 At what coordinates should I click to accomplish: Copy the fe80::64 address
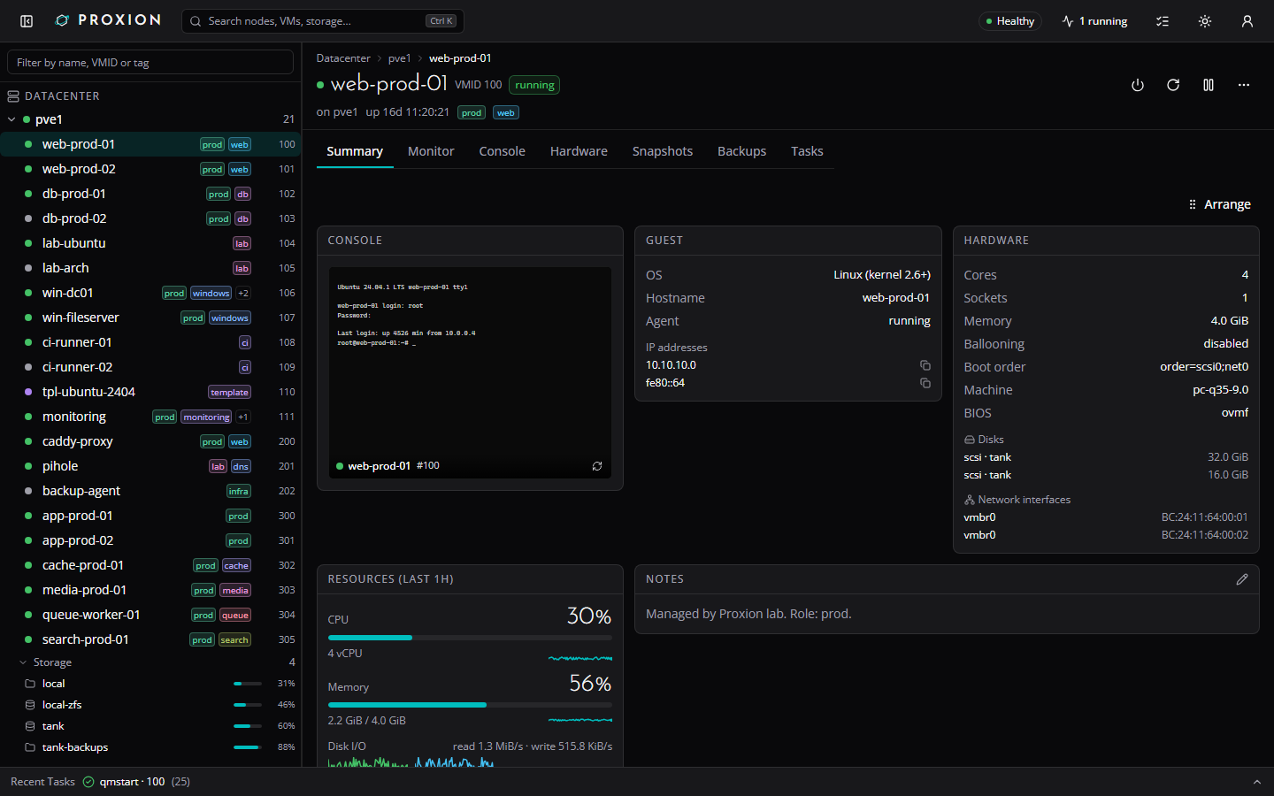[x=925, y=383]
